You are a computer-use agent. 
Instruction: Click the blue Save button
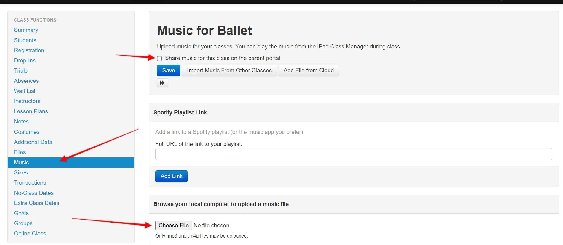click(168, 71)
